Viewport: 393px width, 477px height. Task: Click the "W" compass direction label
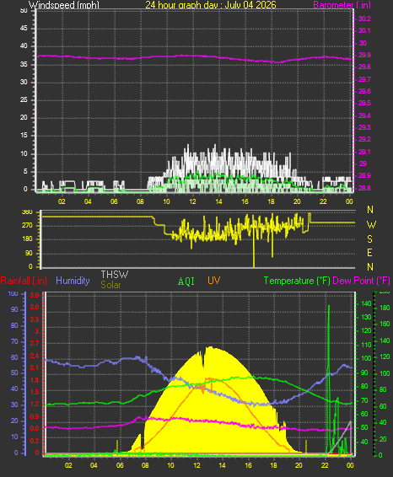click(x=371, y=225)
